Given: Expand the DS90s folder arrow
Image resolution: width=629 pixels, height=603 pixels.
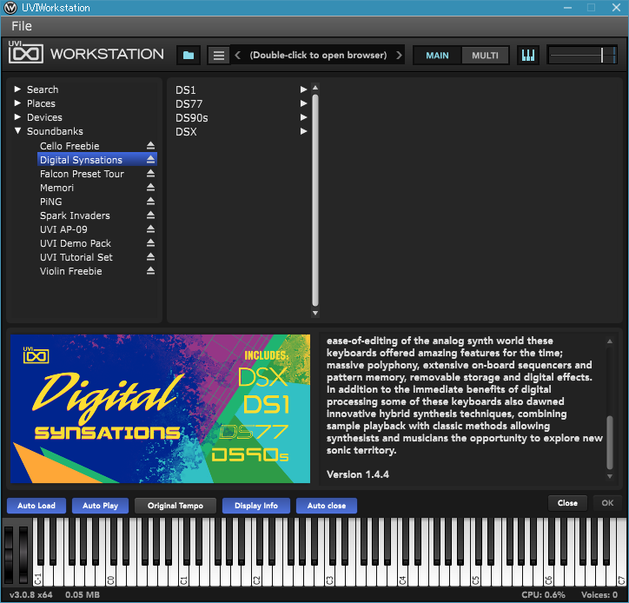Looking at the screenshot, I should coord(304,117).
